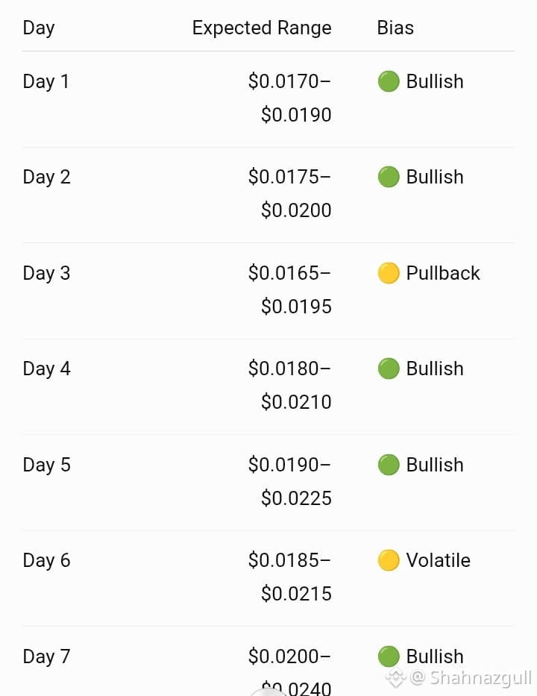Viewport: 537px width, 696px height.
Task: Click the Day column header
Action: 39,28
